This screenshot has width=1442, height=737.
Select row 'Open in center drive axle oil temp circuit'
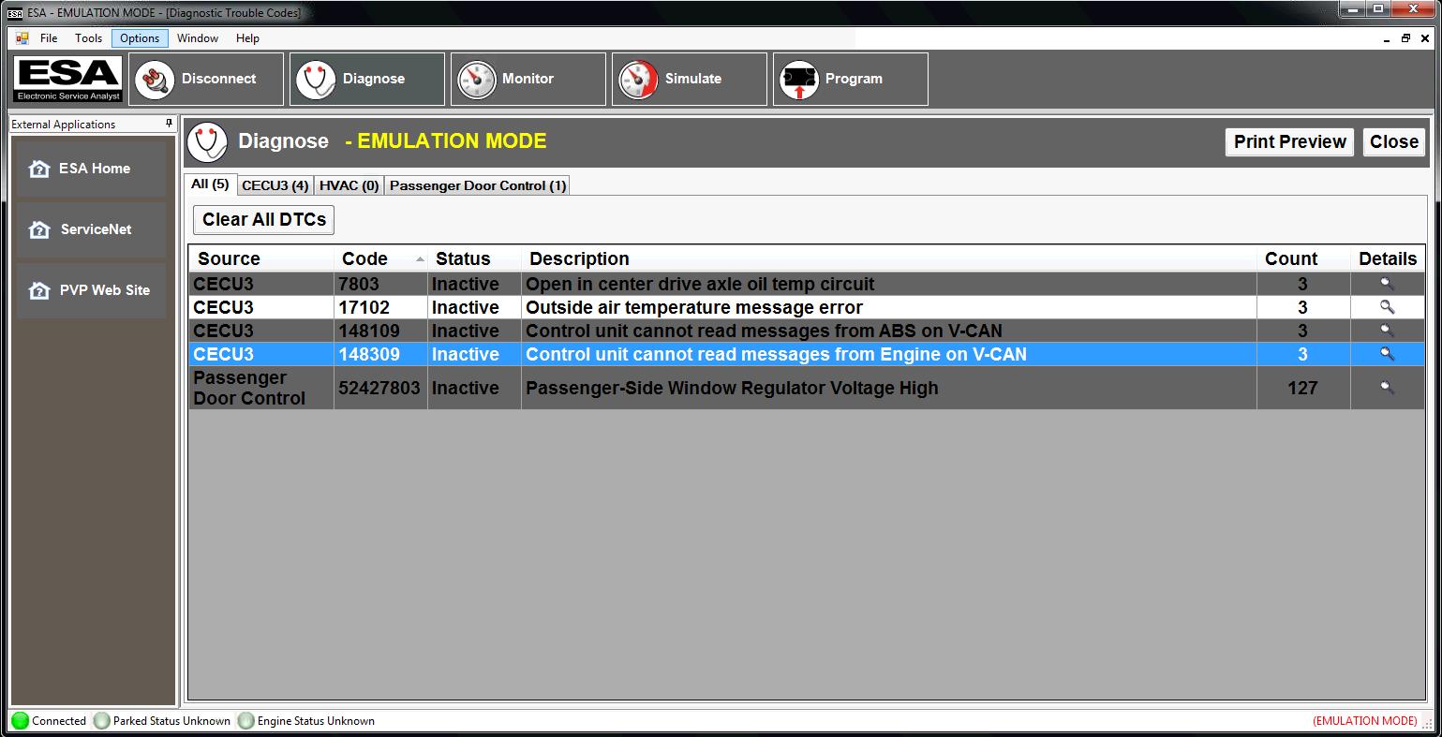point(807,284)
